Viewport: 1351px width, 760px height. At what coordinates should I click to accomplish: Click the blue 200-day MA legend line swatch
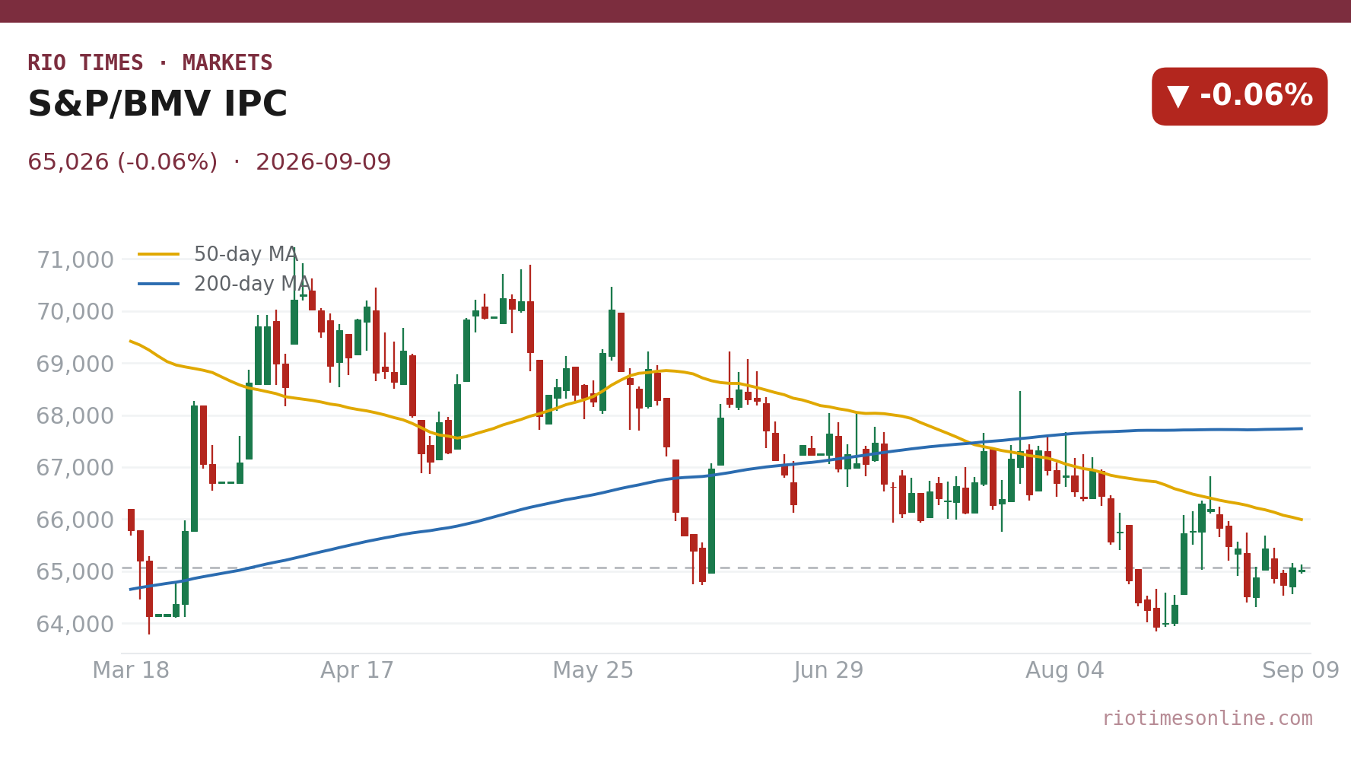click(x=159, y=284)
